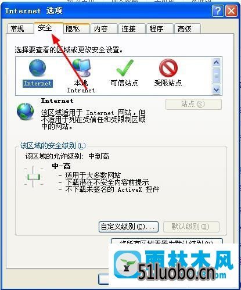
Task: Click the help question mark in the title bar
Action: (218, 11)
